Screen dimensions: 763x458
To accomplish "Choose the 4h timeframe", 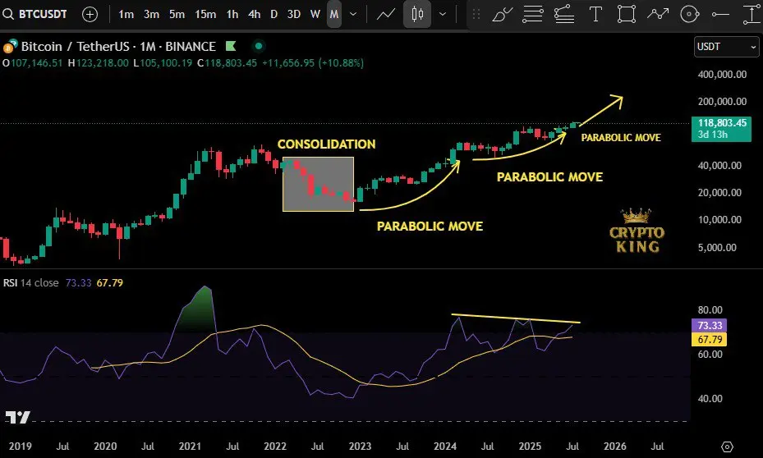I will pyautogui.click(x=254, y=14).
